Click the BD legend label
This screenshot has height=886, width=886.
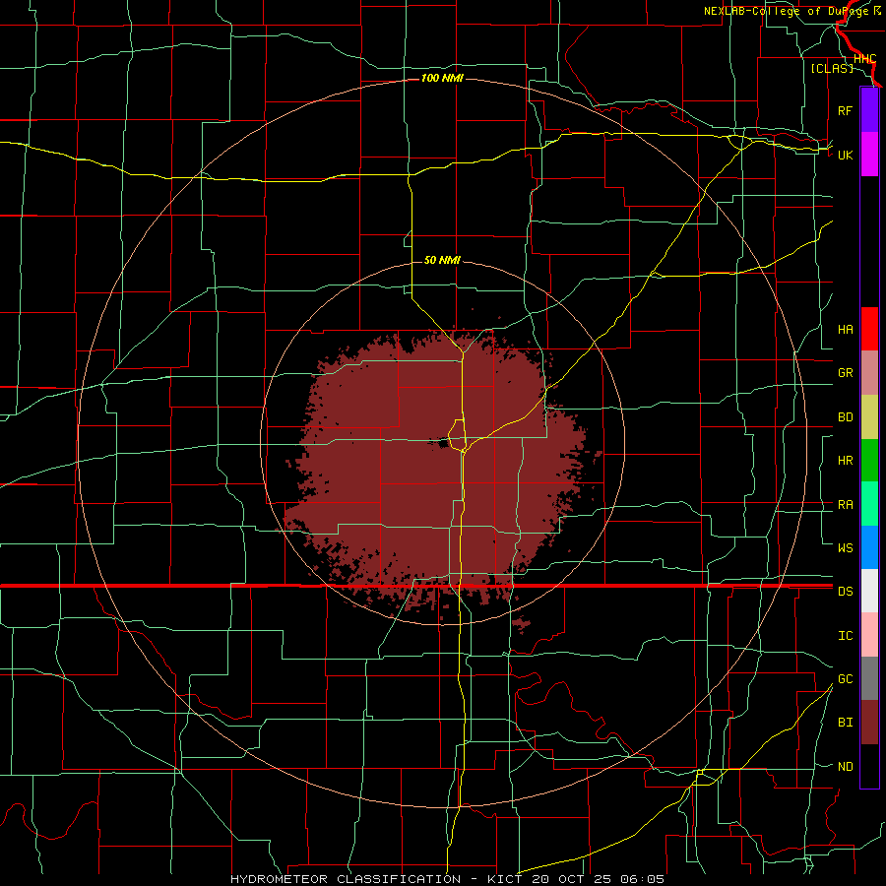tap(845, 417)
